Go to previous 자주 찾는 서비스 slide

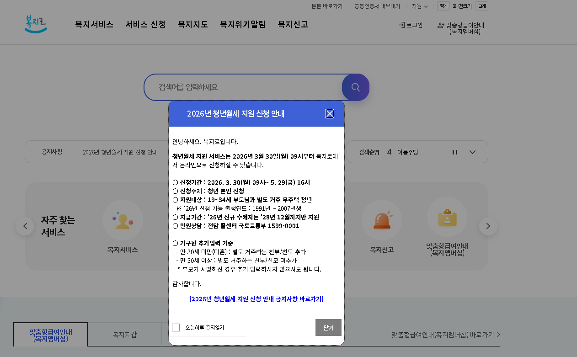(25, 226)
